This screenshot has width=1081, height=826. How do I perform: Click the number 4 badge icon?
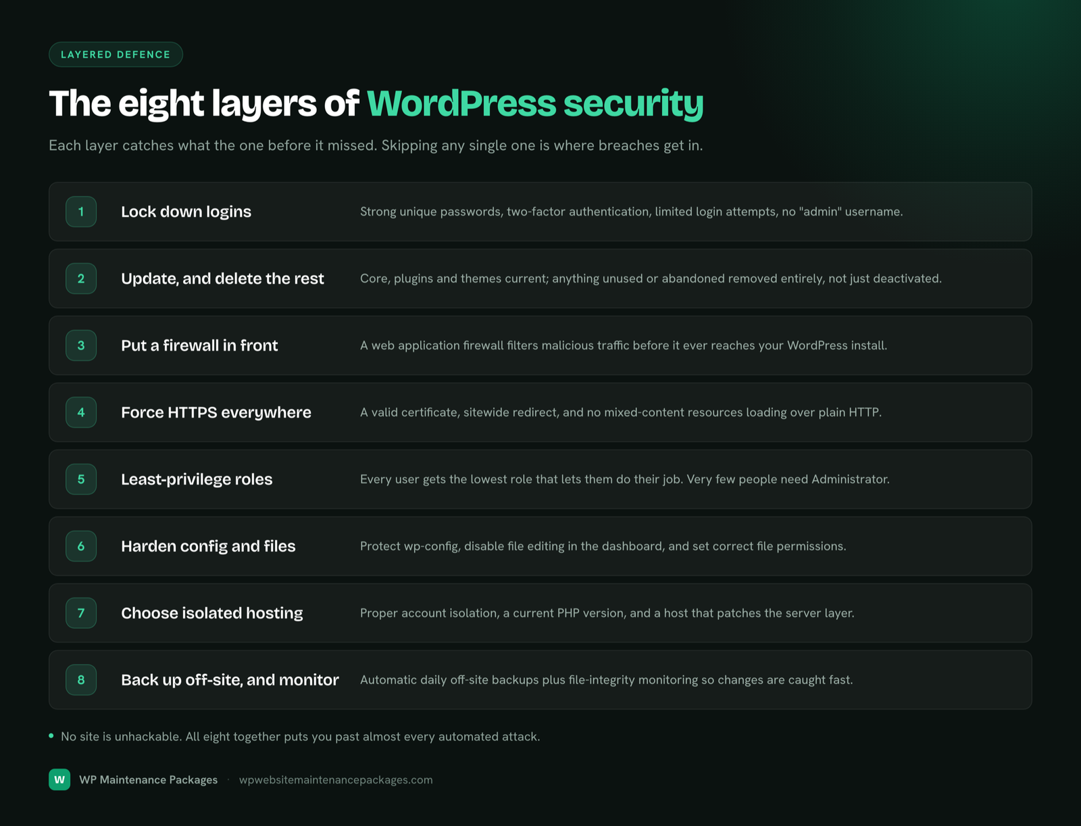(x=81, y=412)
